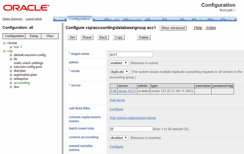
Task: Expand session-config-pool node
Action: [11, 67]
